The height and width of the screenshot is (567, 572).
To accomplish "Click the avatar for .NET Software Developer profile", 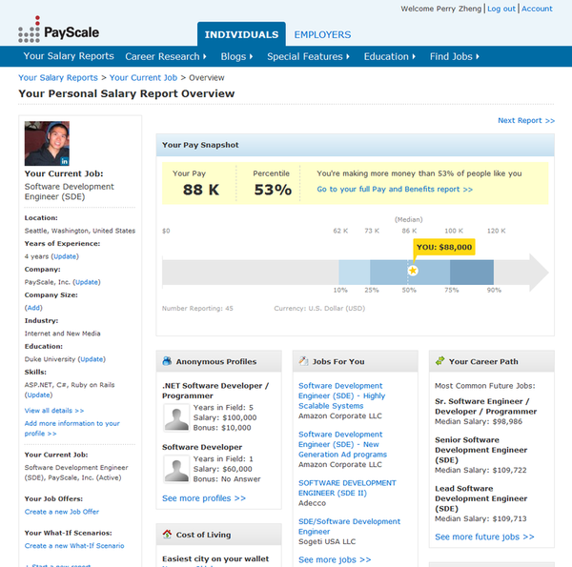I will pos(176,418).
